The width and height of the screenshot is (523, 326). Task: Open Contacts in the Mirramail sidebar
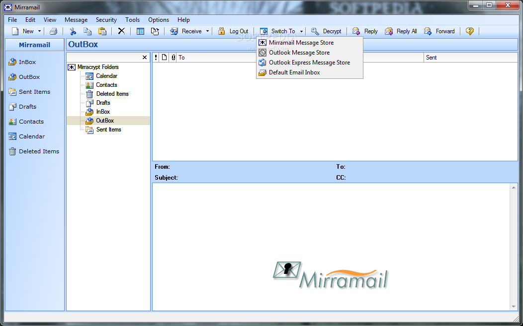(26, 122)
